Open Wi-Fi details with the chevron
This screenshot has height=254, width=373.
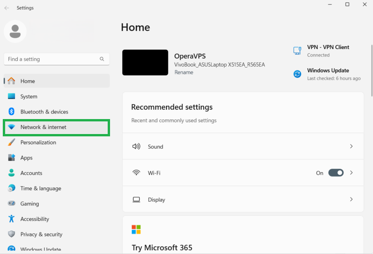coord(351,173)
